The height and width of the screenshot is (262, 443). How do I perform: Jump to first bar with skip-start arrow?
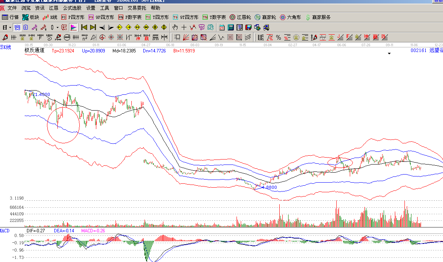point(84,27)
